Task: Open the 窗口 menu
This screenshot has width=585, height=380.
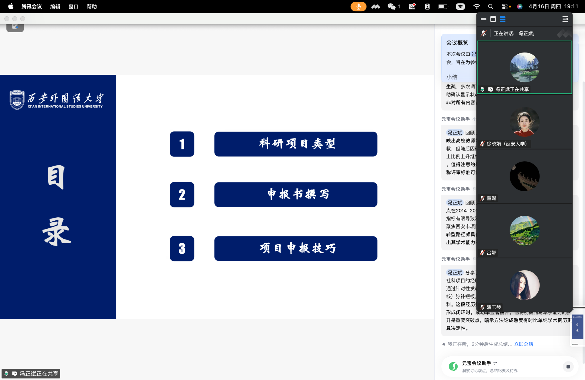Action: (x=73, y=6)
